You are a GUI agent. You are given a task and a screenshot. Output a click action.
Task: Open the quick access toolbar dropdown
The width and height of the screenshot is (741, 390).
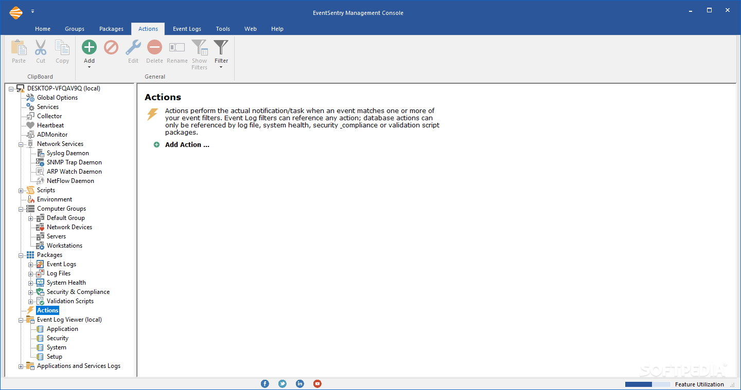(x=33, y=11)
